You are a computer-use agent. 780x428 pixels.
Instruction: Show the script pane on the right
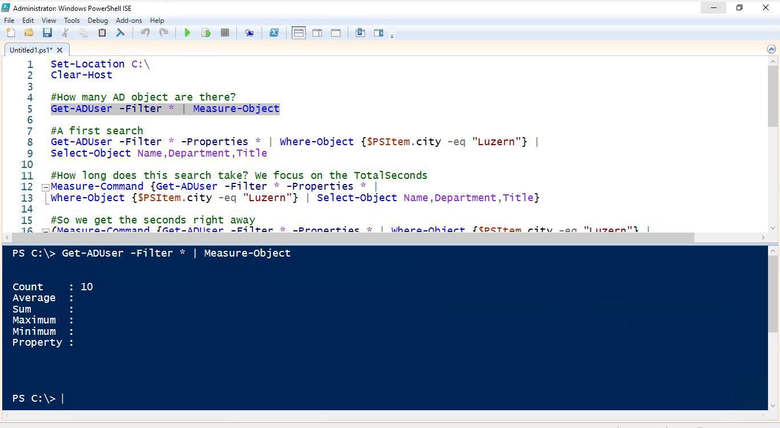pyautogui.click(x=317, y=33)
